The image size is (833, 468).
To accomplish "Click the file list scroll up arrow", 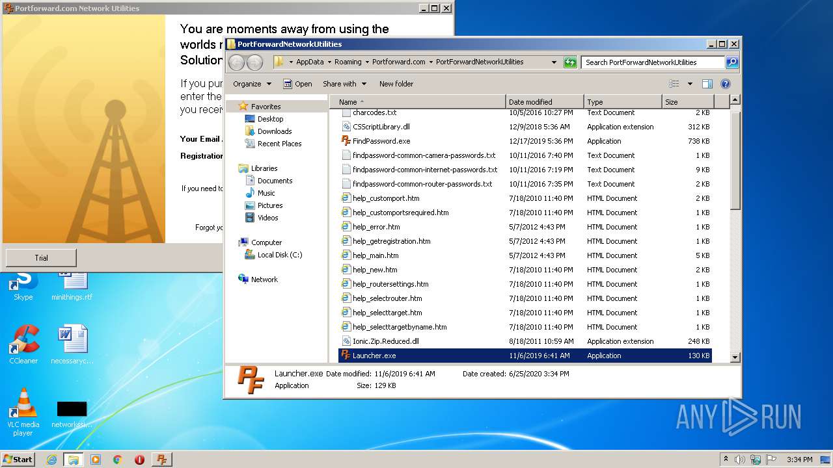I will [735, 100].
